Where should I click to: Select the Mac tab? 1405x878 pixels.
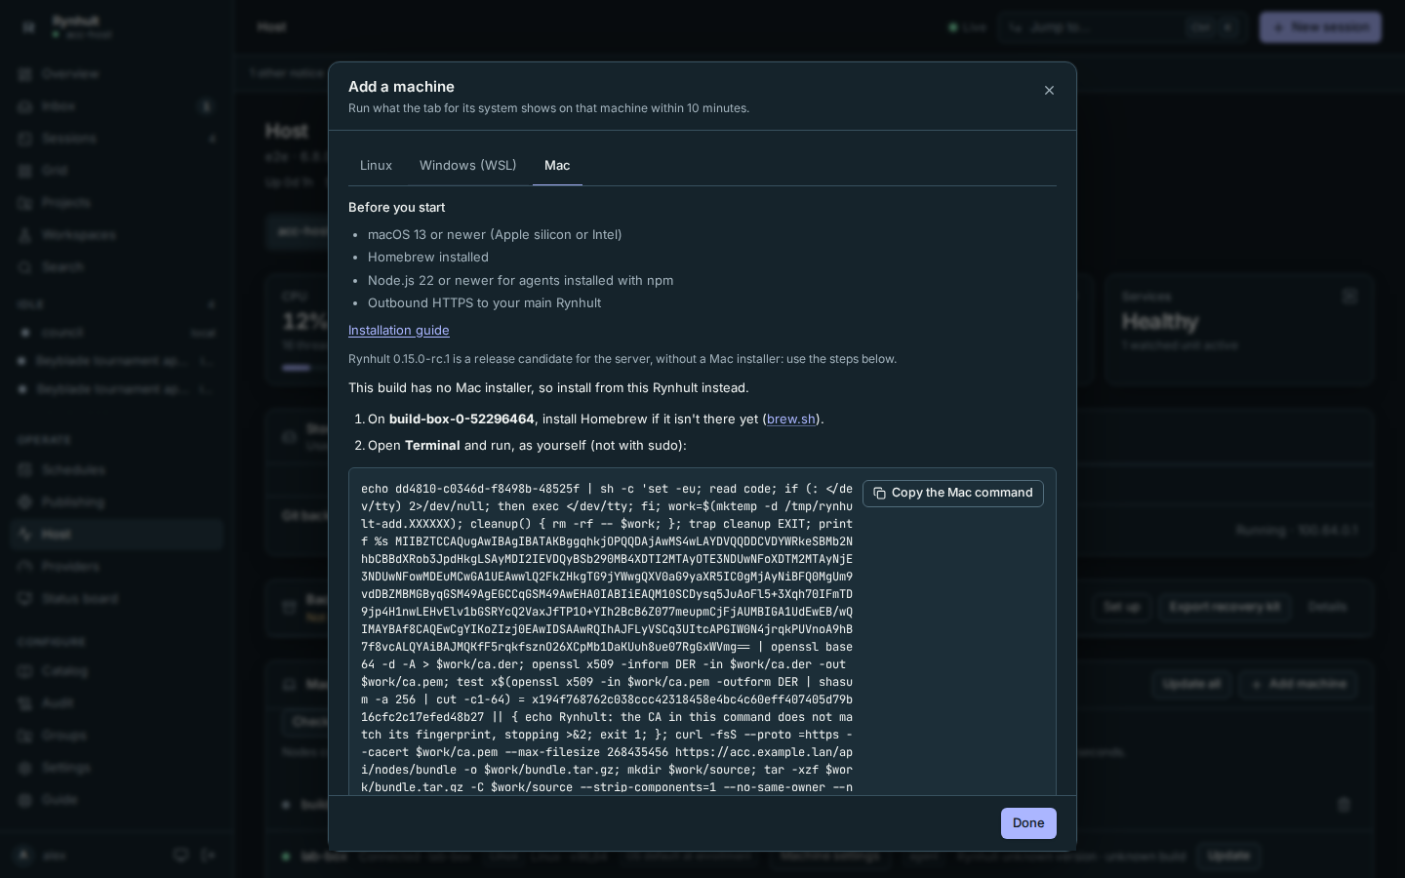coord(557,166)
